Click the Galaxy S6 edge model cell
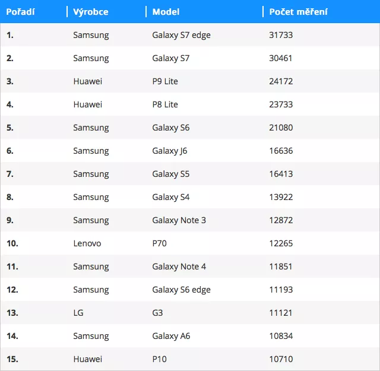 tap(181, 290)
